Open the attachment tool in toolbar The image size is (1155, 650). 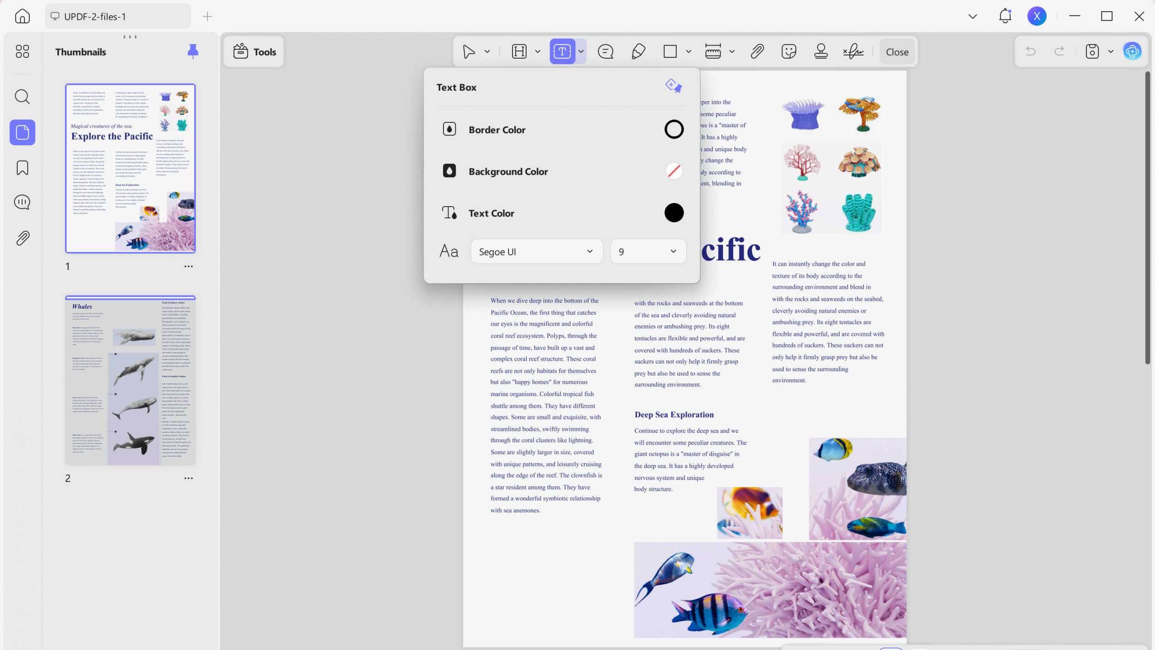757,51
